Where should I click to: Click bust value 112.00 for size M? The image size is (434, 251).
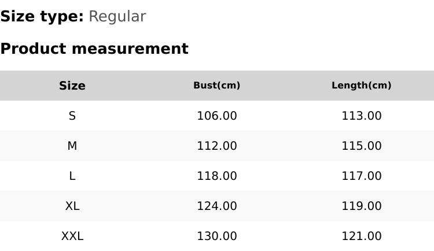pyautogui.click(x=217, y=146)
